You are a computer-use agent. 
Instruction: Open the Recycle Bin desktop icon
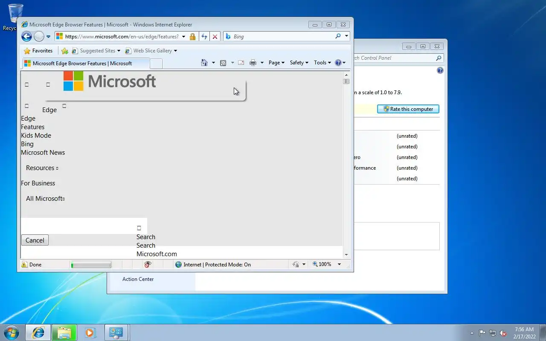15,17
